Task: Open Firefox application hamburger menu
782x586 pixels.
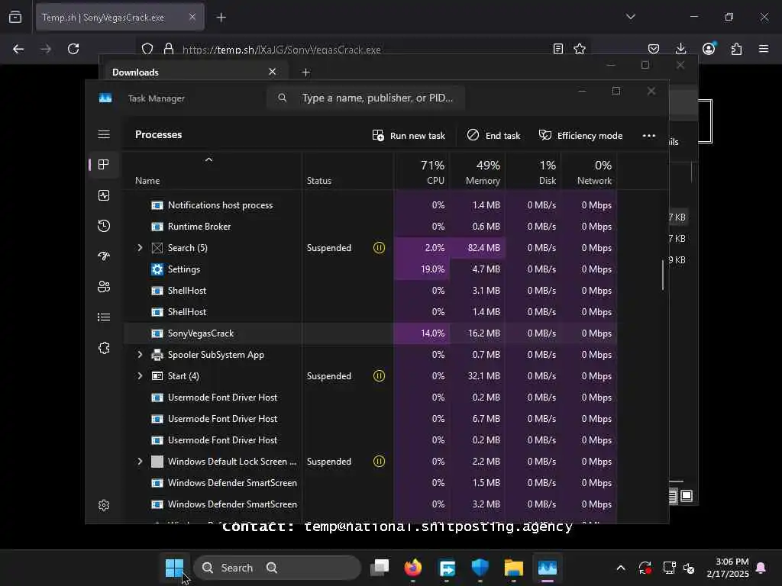Action: point(764,49)
